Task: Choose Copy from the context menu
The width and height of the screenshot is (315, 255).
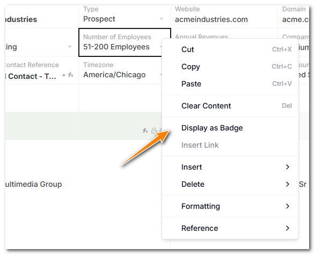Action: [230, 67]
